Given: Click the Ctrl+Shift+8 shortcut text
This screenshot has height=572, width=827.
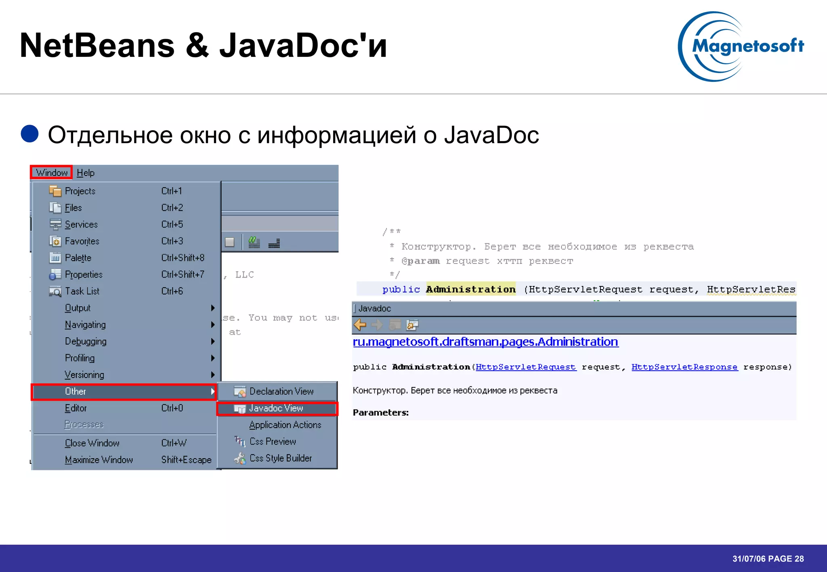Looking at the screenshot, I should pyautogui.click(x=183, y=257).
